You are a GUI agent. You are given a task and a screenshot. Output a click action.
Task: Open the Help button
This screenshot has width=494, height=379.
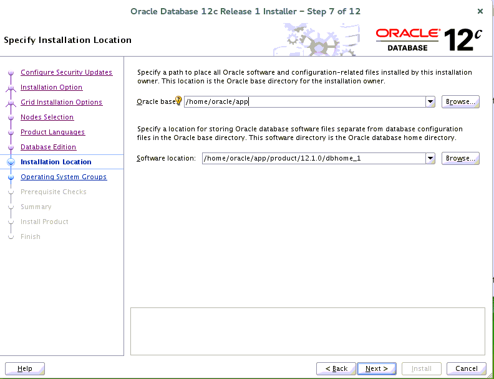click(x=25, y=368)
